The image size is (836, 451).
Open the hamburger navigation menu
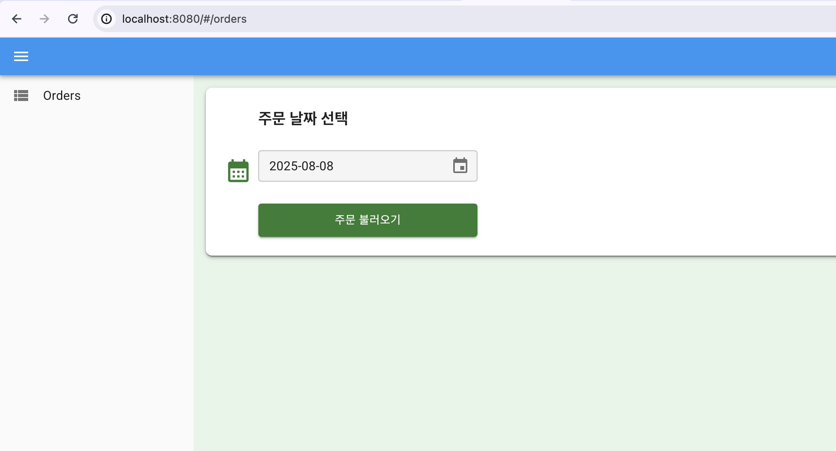(21, 57)
